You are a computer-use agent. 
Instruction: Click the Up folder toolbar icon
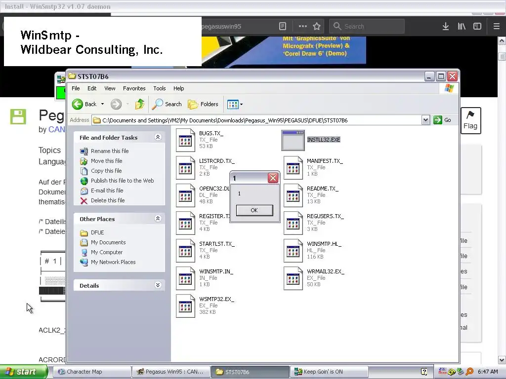[x=140, y=104]
